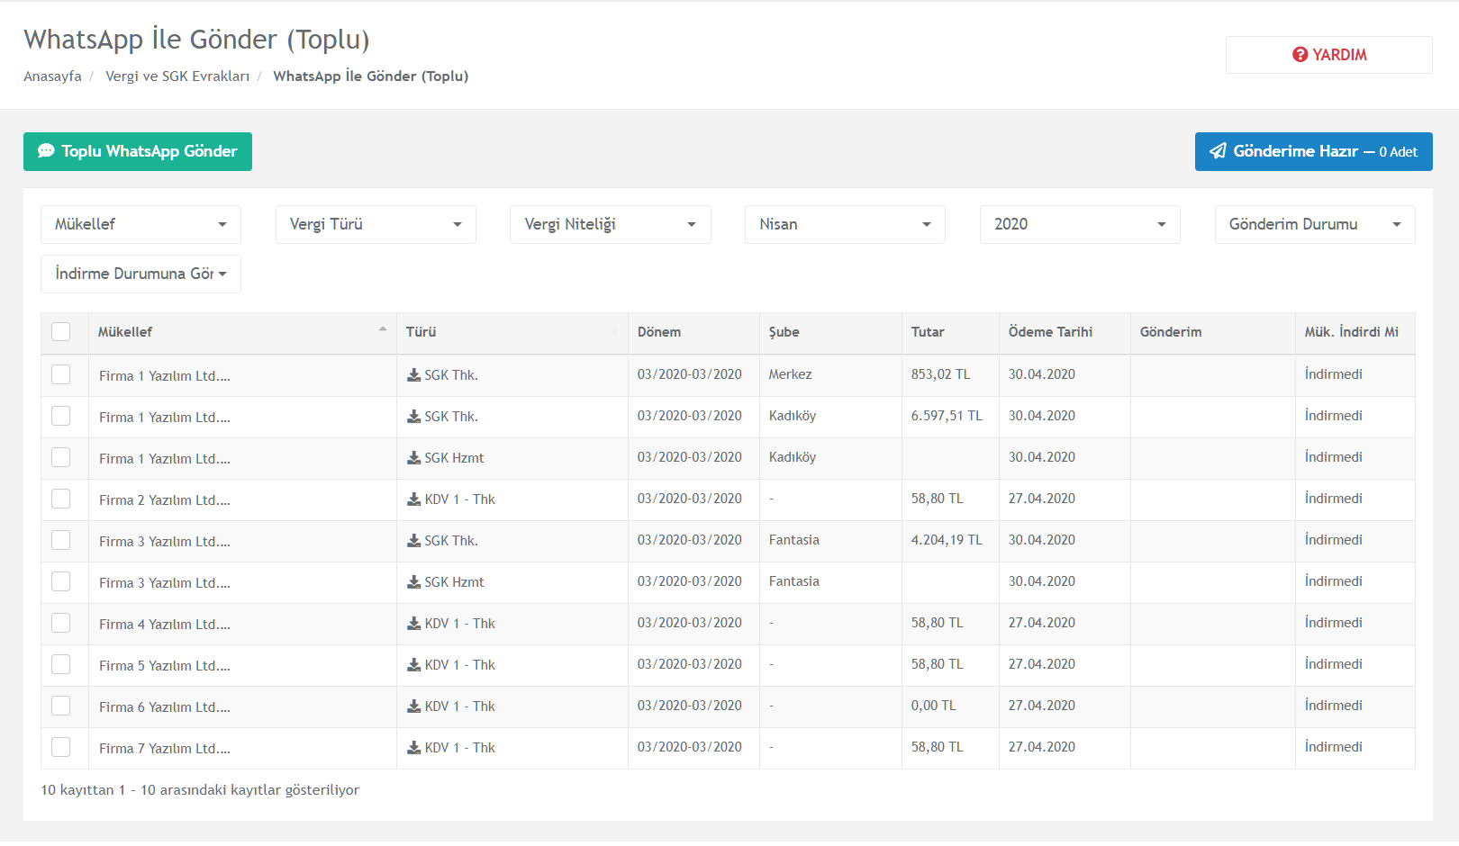1459x846 pixels.
Task: Check the Firma 1 Kadıköy 6.597,51 TL checkbox
Action: pyautogui.click(x=61, y=416)
